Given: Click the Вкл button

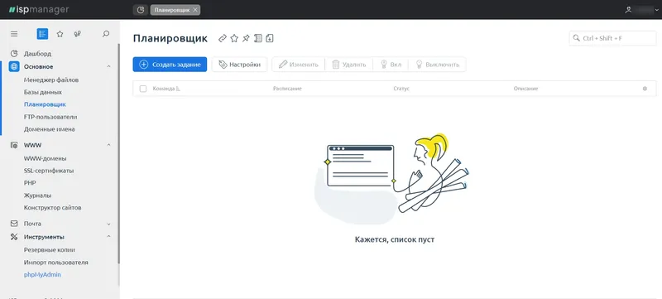Looking at the screenshot, I should [x=391, y=65].
